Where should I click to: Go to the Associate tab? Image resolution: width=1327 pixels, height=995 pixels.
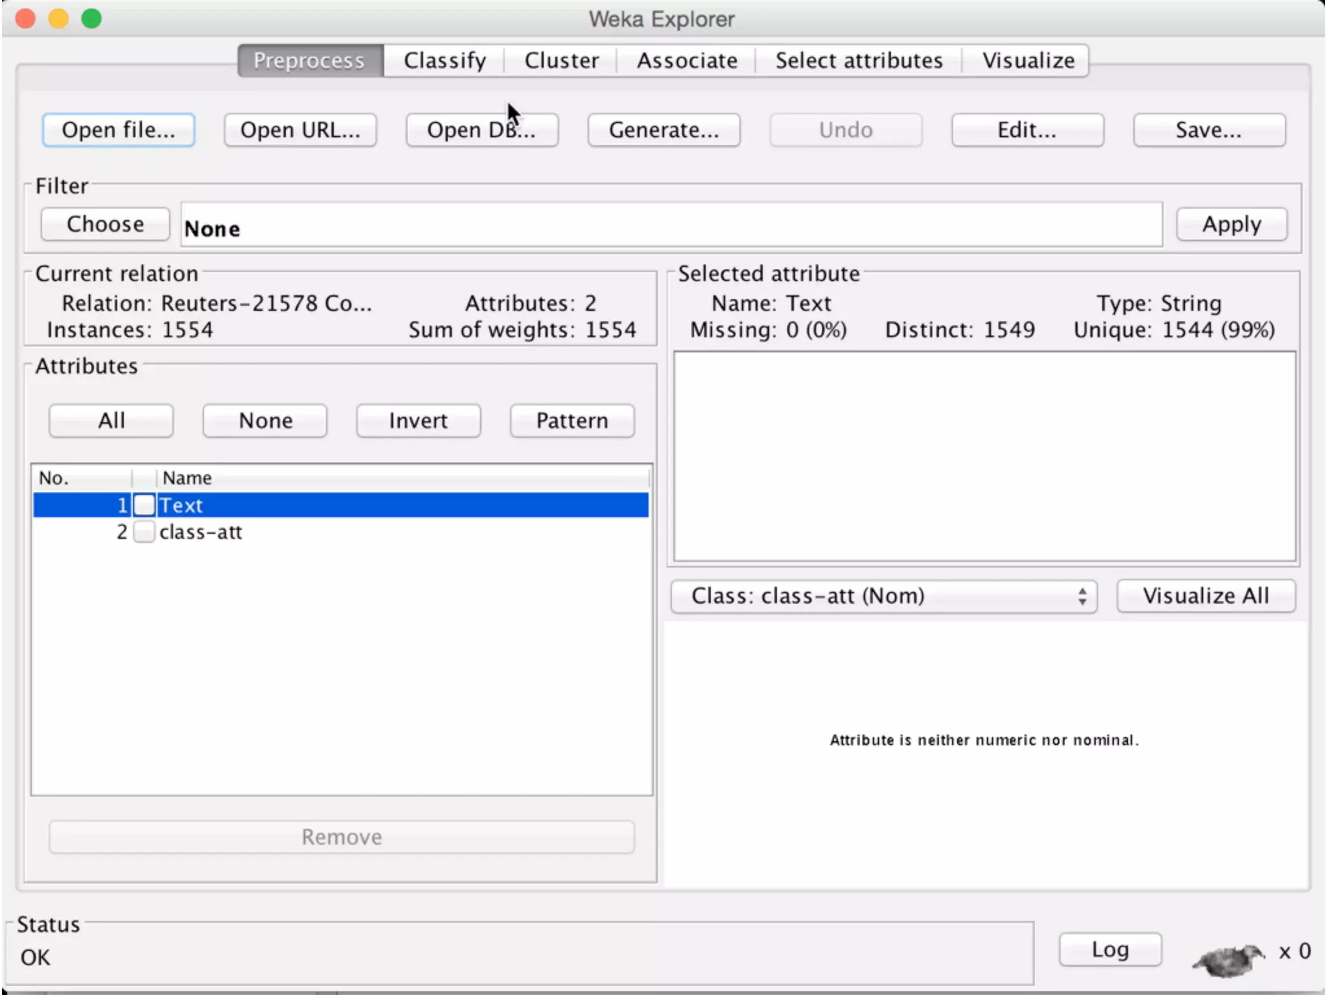(x=687, y=60)
